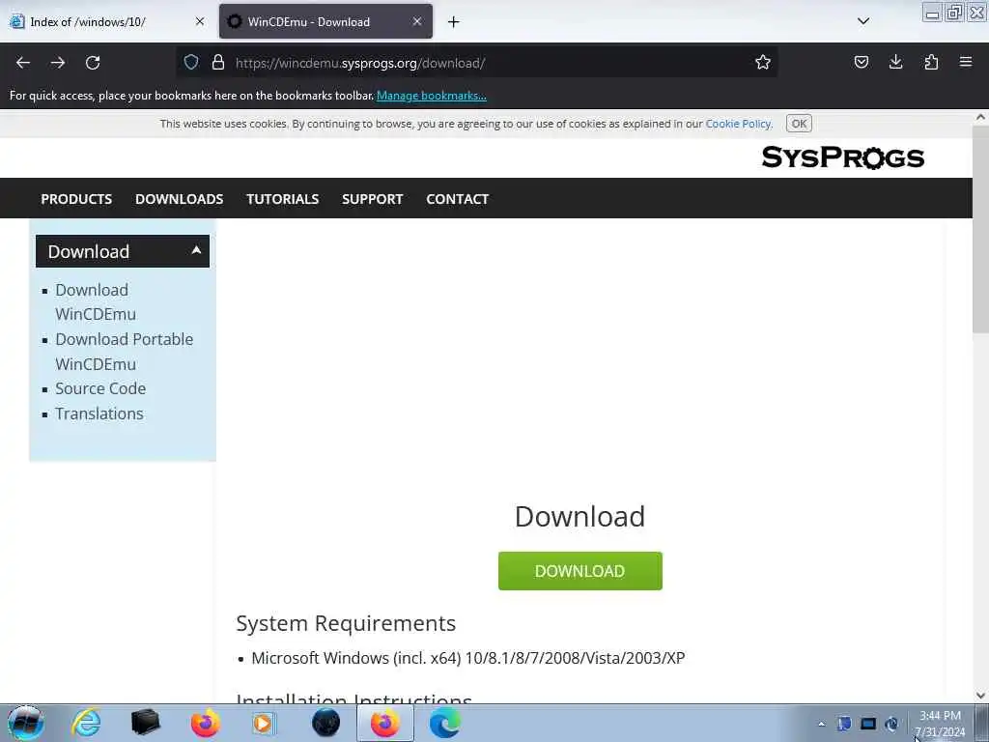The height and width of the screenshot is (742, 989).
Task: Go back to the previous page
Action: coord(23,63)
